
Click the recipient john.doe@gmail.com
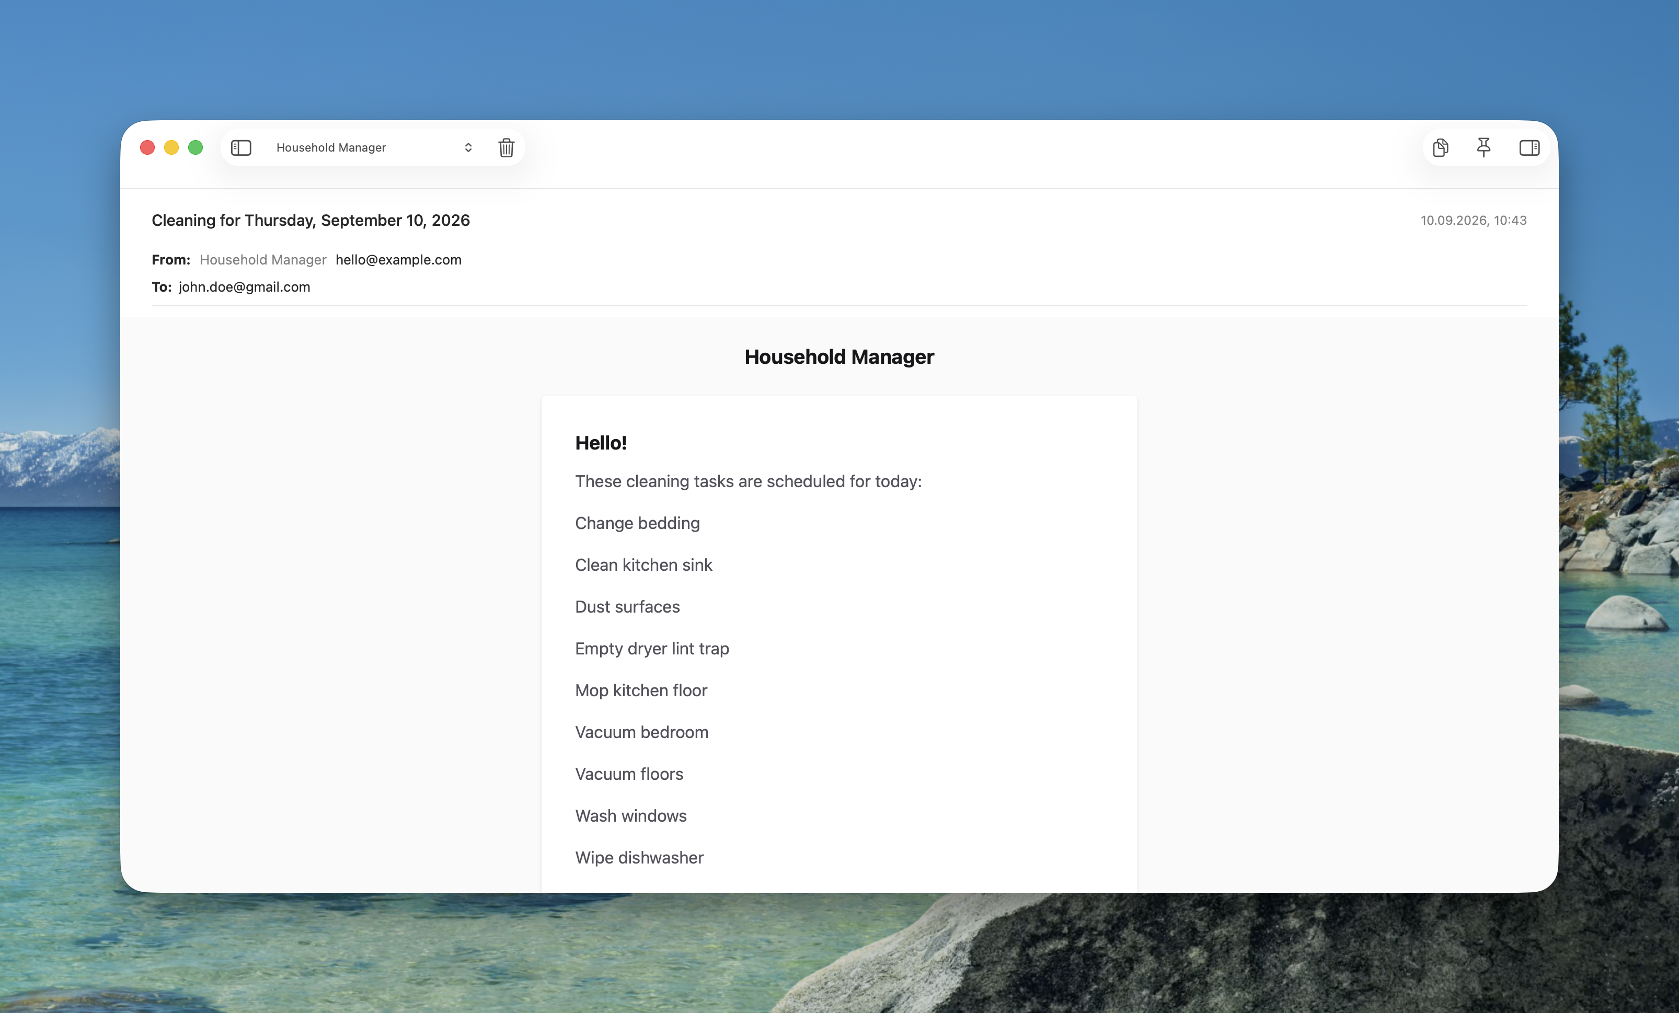pyautogui.click(x=245, y=287)
